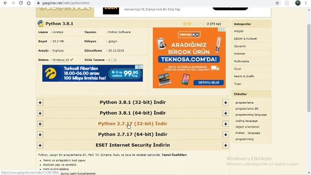311x175 pixels.
Task: Download Python 2.7.17 (32-bit) İndir link
Action: click(133, 123)
